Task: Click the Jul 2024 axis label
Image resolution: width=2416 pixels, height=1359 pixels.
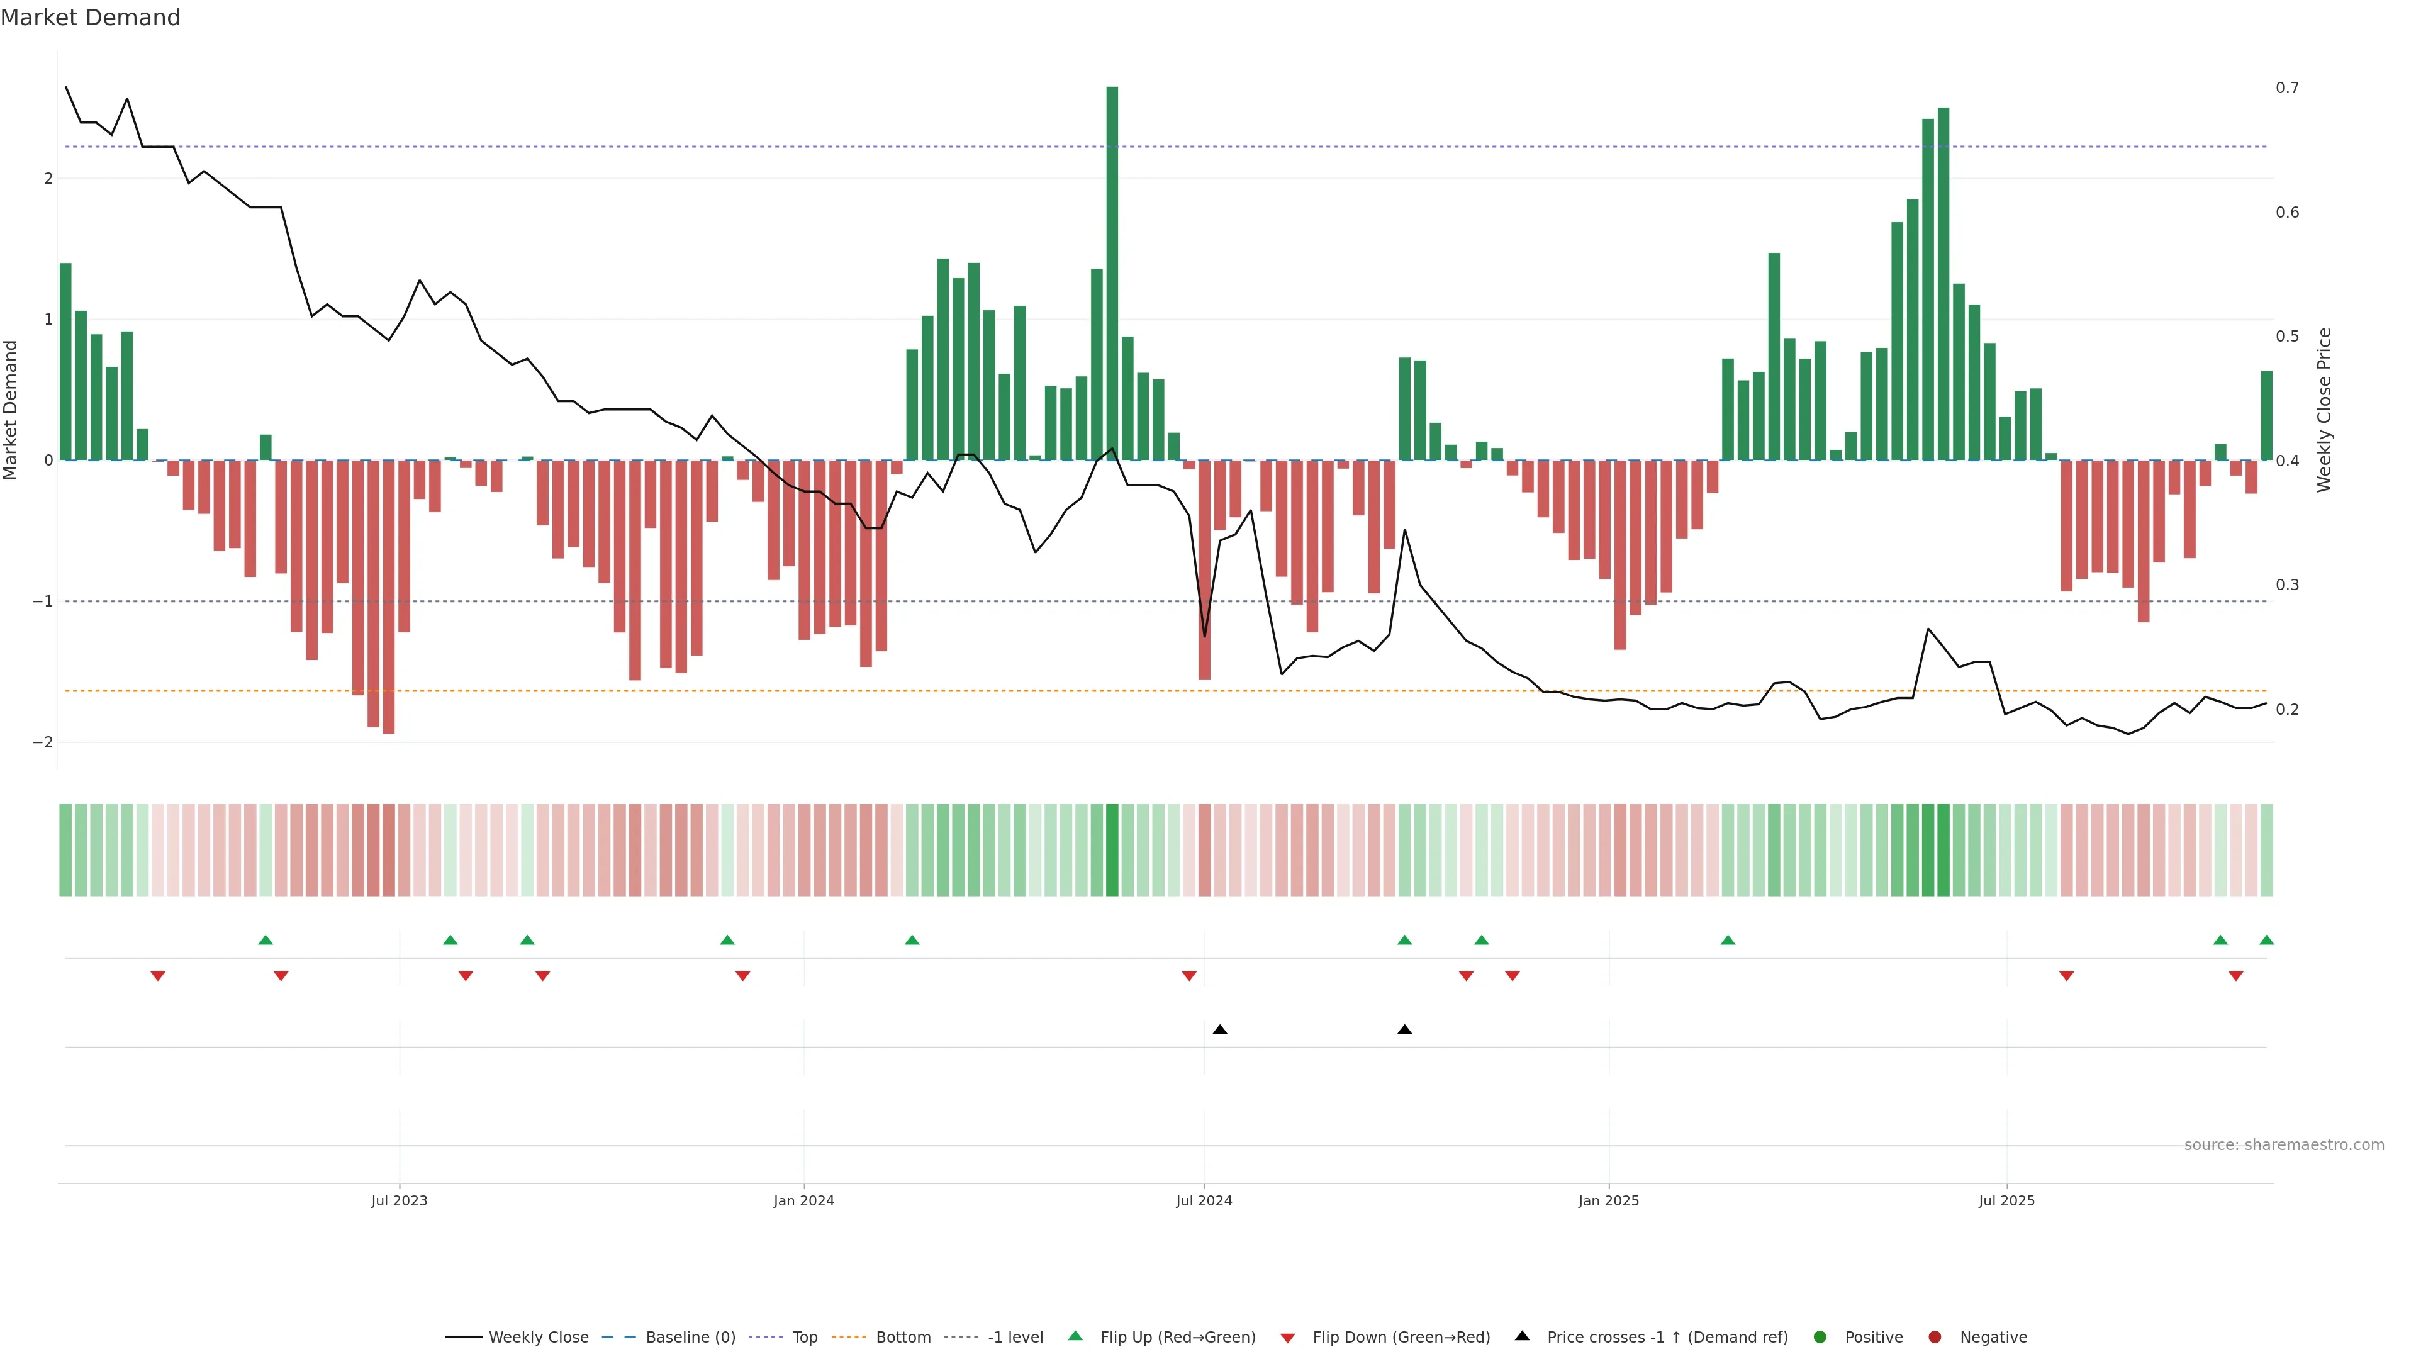Action: (x=1204, y=1200)
